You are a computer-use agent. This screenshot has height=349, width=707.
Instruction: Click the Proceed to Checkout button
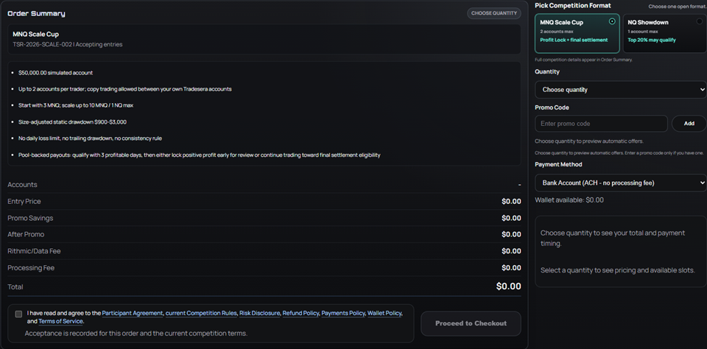point(471,323)
